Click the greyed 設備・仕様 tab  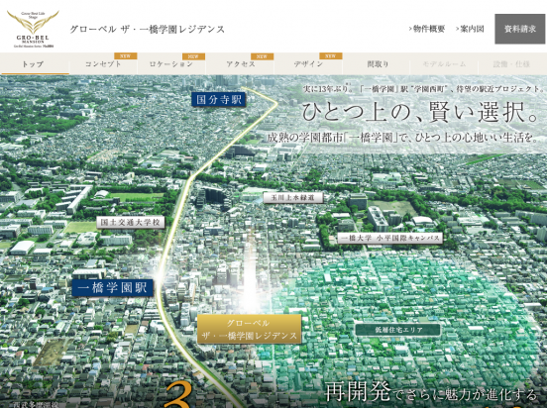(511, 64)
